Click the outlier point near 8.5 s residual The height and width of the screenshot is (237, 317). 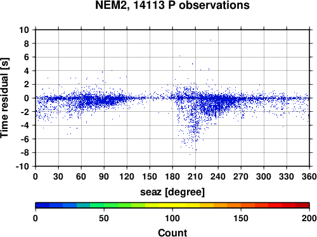tap(210, 40)
